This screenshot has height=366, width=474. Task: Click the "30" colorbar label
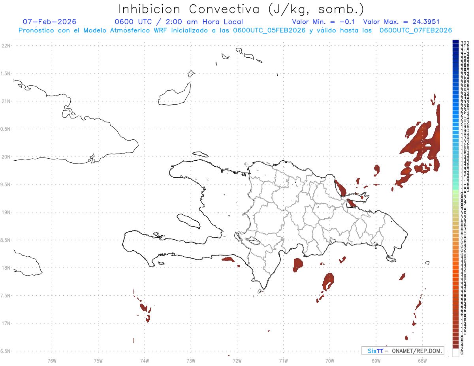pos(464,293)
